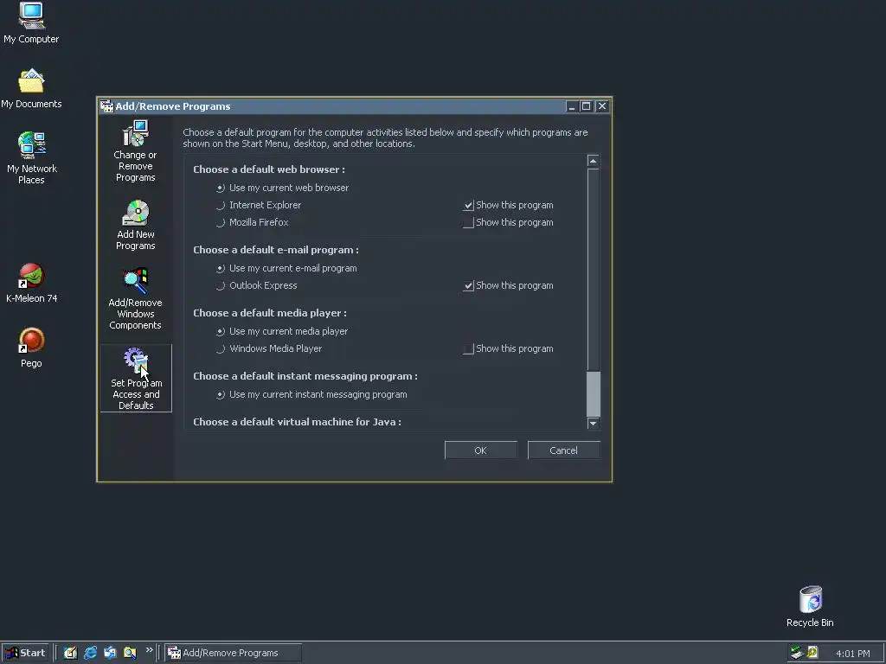Viewport: 886px width, 664px height.
Task: Click the scroll down arrow in defaults list
Action: (x=593, y=423)
